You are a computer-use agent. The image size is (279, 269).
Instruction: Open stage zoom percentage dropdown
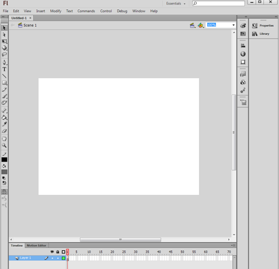[x=233, y=25]
